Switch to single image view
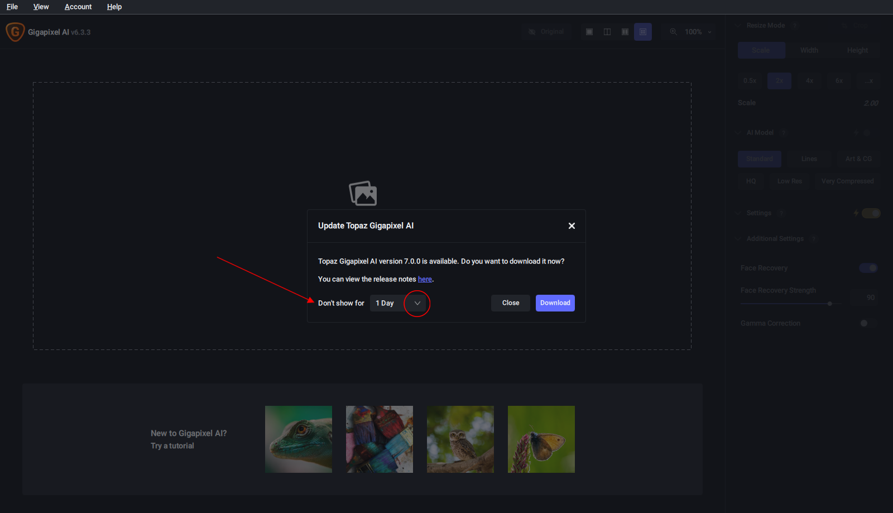 pyautogui.click(x=589, y=32)
